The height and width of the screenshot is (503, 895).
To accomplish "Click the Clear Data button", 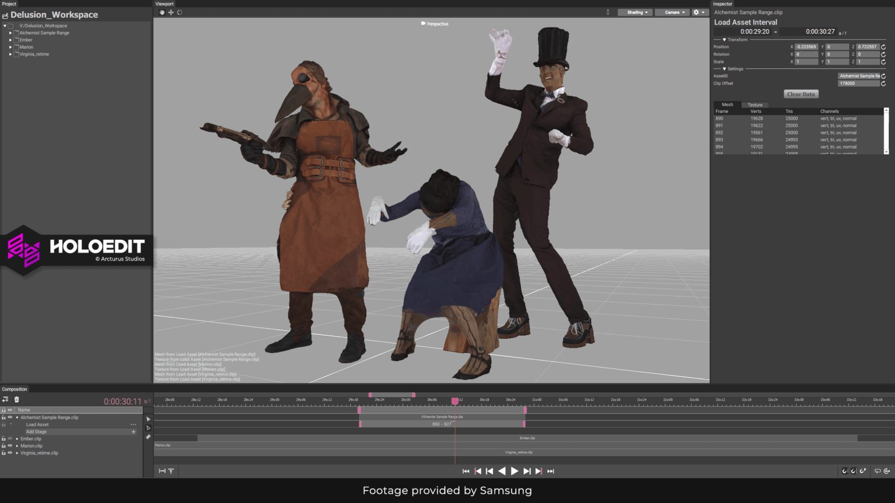I will [800, 94].
